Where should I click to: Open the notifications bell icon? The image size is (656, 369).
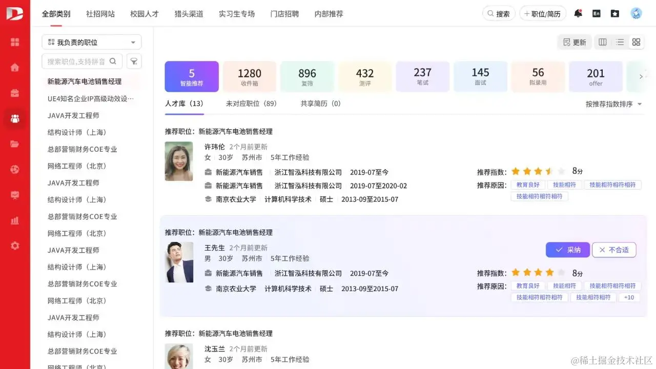click(578, 13)
